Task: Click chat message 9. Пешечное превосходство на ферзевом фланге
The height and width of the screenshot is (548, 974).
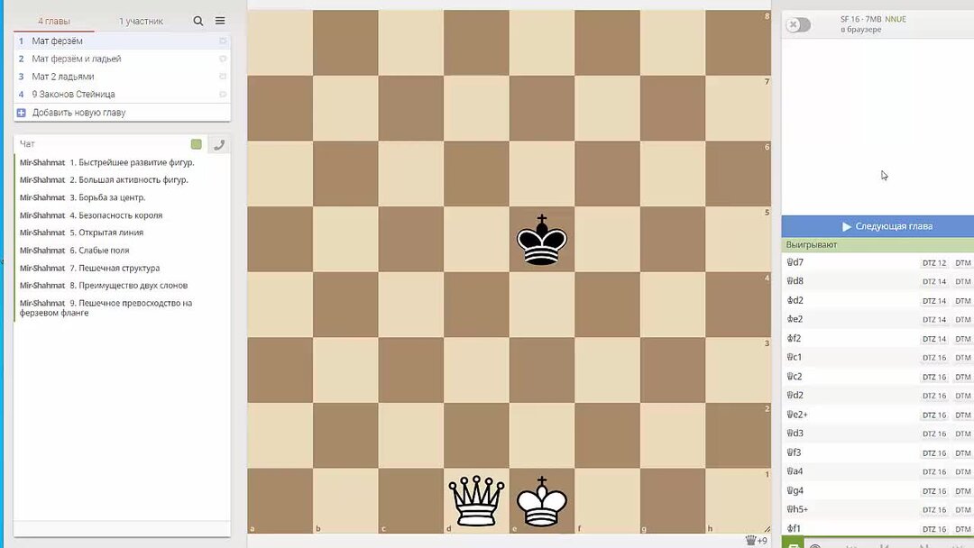Action: tap(106, 308)
